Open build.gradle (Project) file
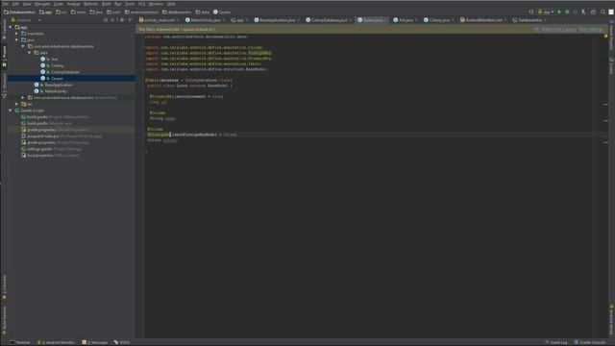This screenshot has width=615, height=346. (55, 117)
